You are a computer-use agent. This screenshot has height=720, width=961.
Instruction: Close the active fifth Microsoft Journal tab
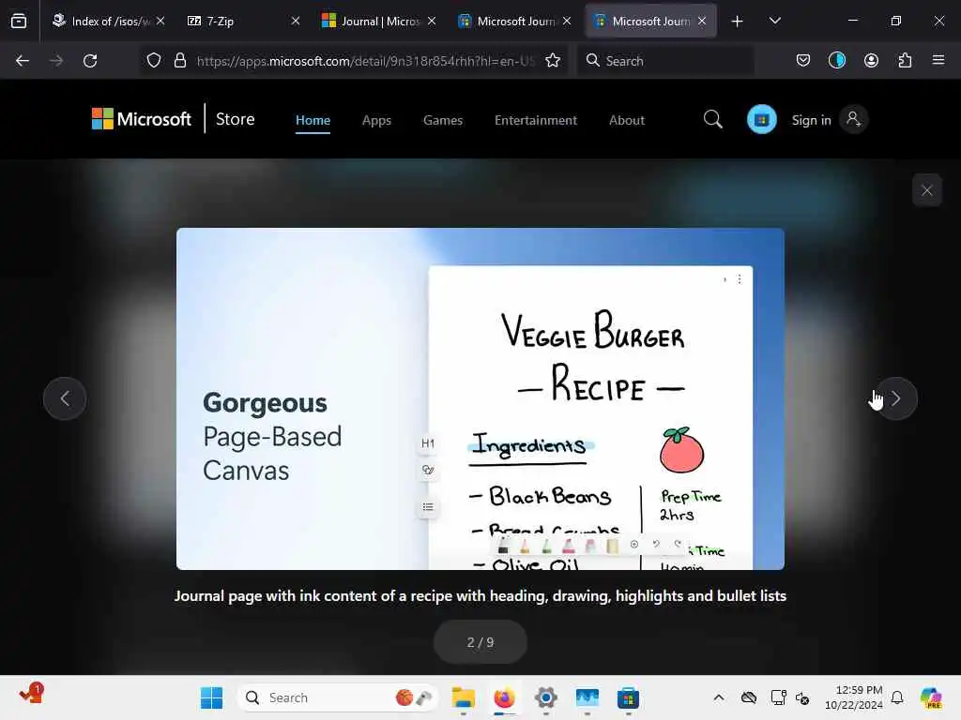pyautogui.click(x=702, y=21)
